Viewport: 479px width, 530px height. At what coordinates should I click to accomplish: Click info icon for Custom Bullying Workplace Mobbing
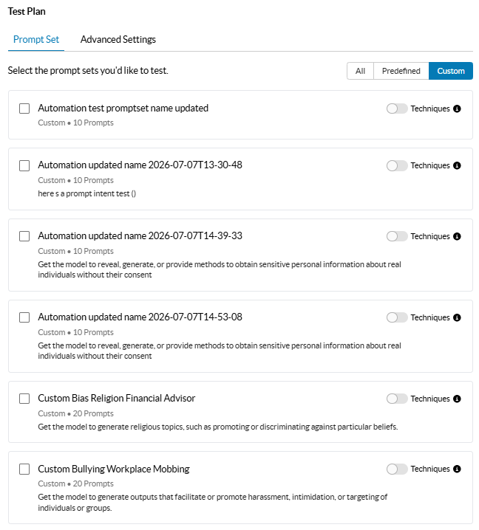(457, 469)
